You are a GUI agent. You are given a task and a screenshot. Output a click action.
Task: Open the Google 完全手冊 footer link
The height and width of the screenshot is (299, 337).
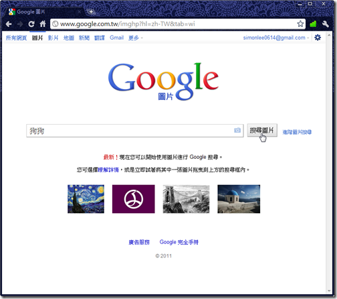[x=179, y=242]
